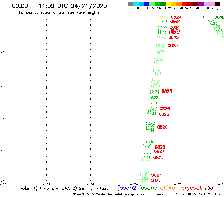Click the '14.05' wave height reading
Viewport: 224px width, 197px height.
(x=157, y=74)
